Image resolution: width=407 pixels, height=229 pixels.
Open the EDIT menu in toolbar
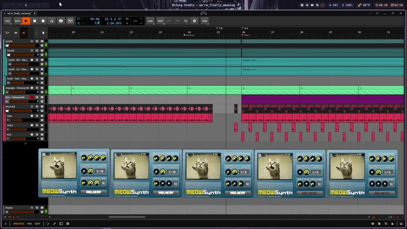click(x=161, y=21)
